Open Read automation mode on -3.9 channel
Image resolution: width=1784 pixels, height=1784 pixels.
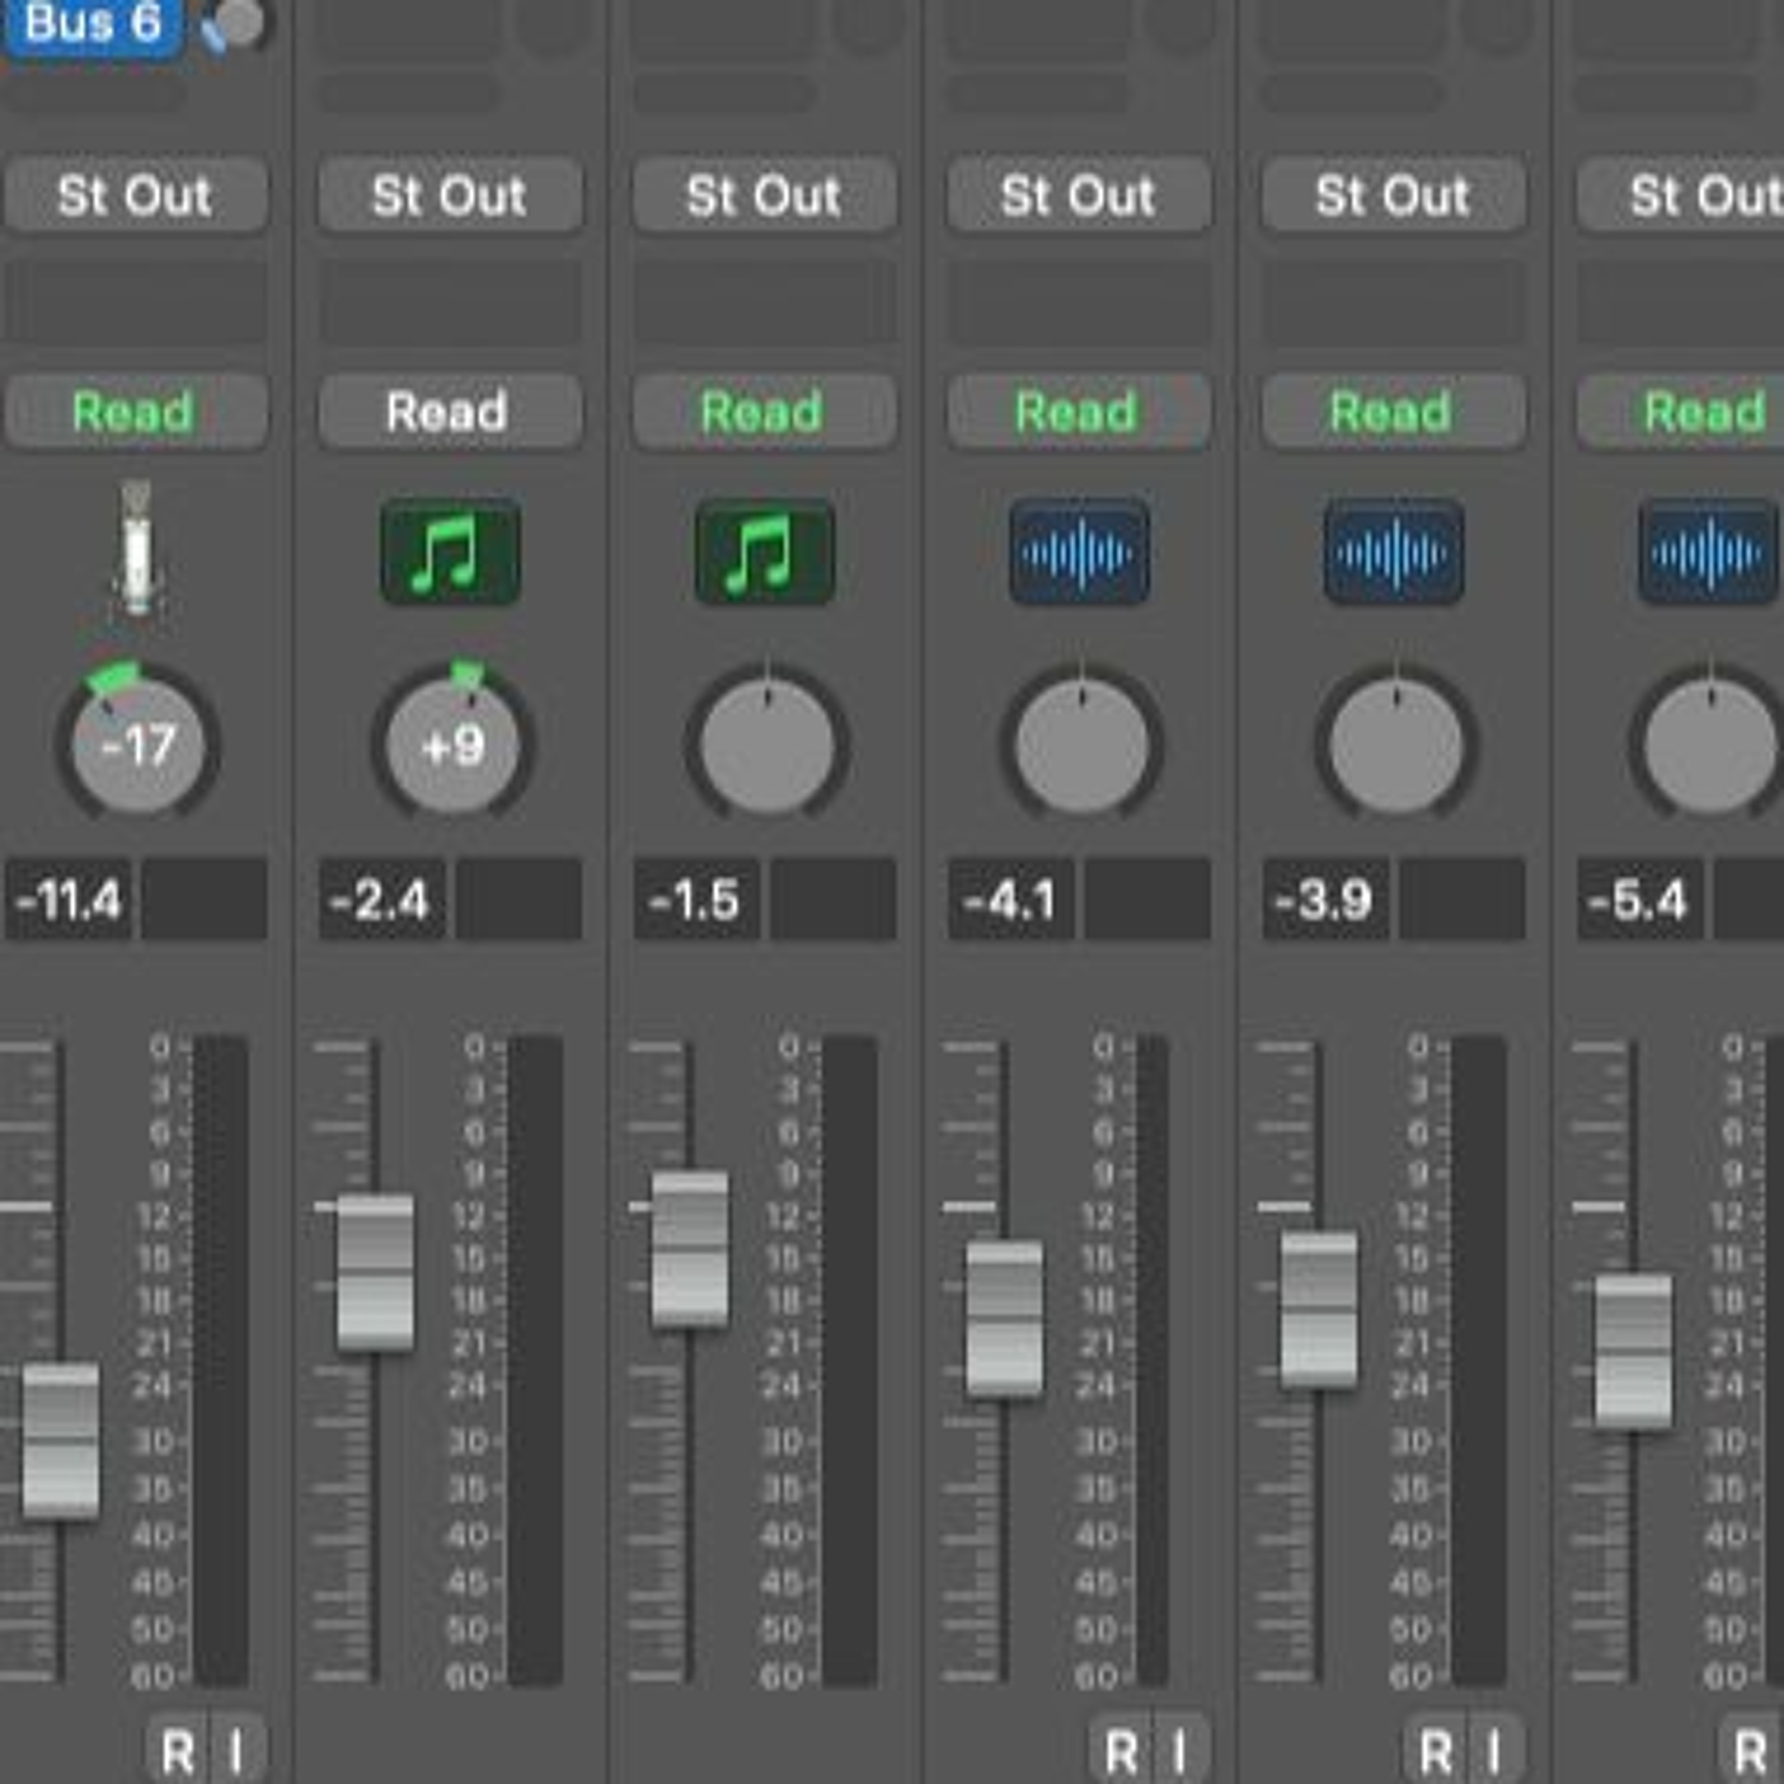click(x=1393, y=412)
